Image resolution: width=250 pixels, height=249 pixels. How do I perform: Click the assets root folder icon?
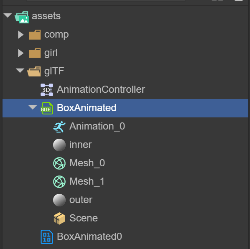[x=22, y=17]
